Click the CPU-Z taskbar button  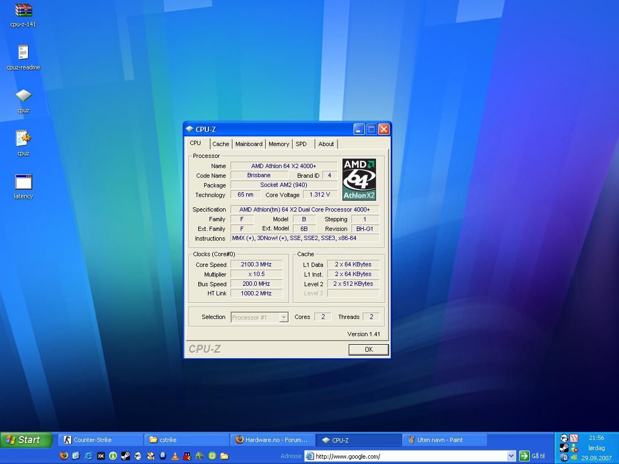[358, 440]
